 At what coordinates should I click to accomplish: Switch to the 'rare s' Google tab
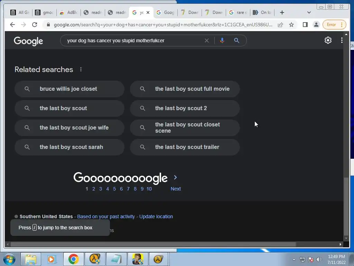pyautogui.click(x=238, y=12)
